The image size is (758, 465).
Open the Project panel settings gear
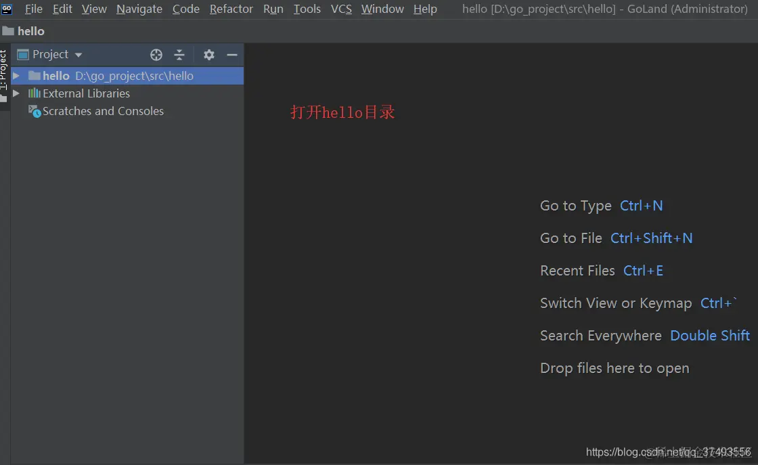(x=208, y=54)
